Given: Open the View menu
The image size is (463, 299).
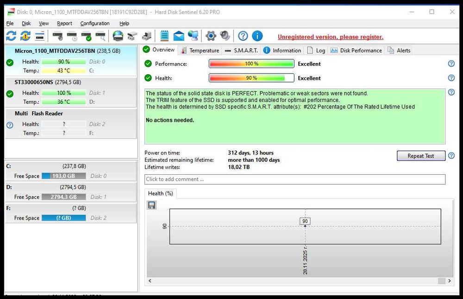Looking at the screenshot, I should (44, 23).
